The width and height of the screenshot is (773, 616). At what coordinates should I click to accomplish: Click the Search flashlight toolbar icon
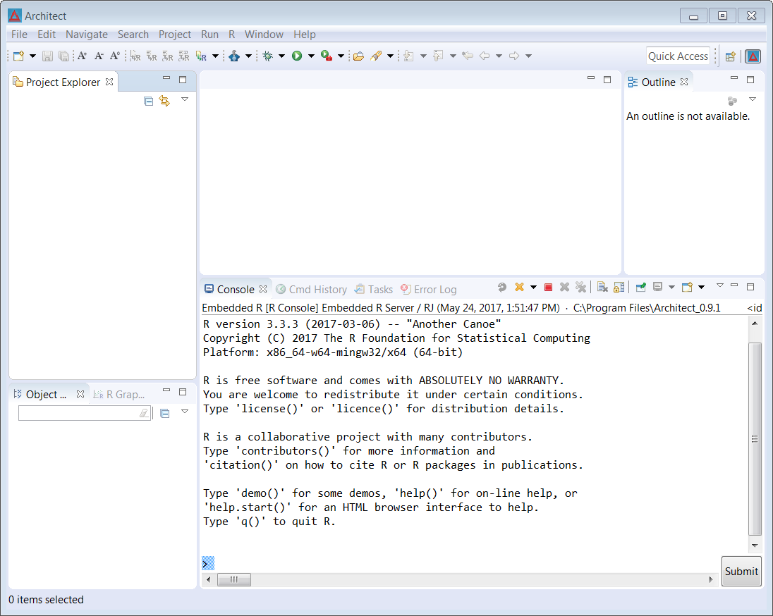[376, 56]
